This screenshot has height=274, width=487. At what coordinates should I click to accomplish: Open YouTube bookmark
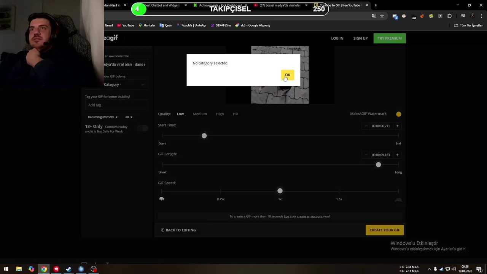tap(126, 25)
